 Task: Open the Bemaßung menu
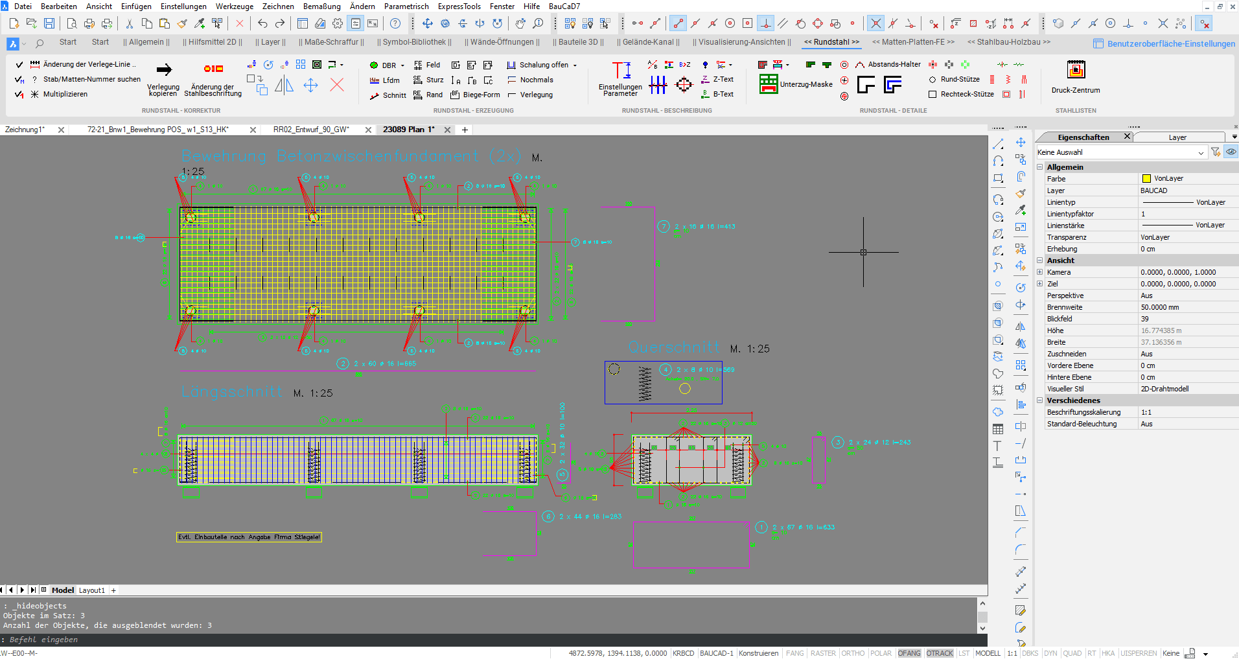(x=321, y=6)
